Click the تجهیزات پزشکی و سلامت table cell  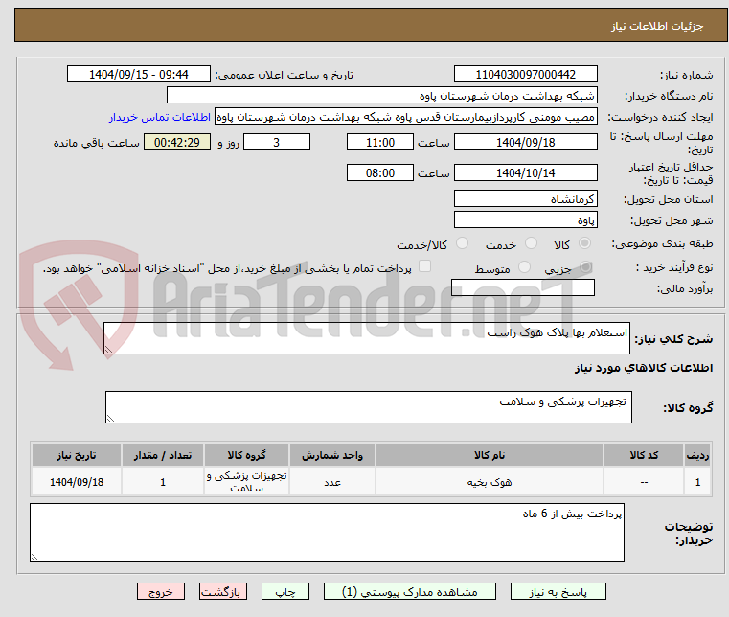[x=246, y=482]
